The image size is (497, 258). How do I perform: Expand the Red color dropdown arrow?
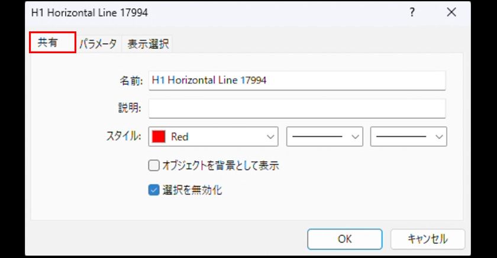click(x=270, y=137)
